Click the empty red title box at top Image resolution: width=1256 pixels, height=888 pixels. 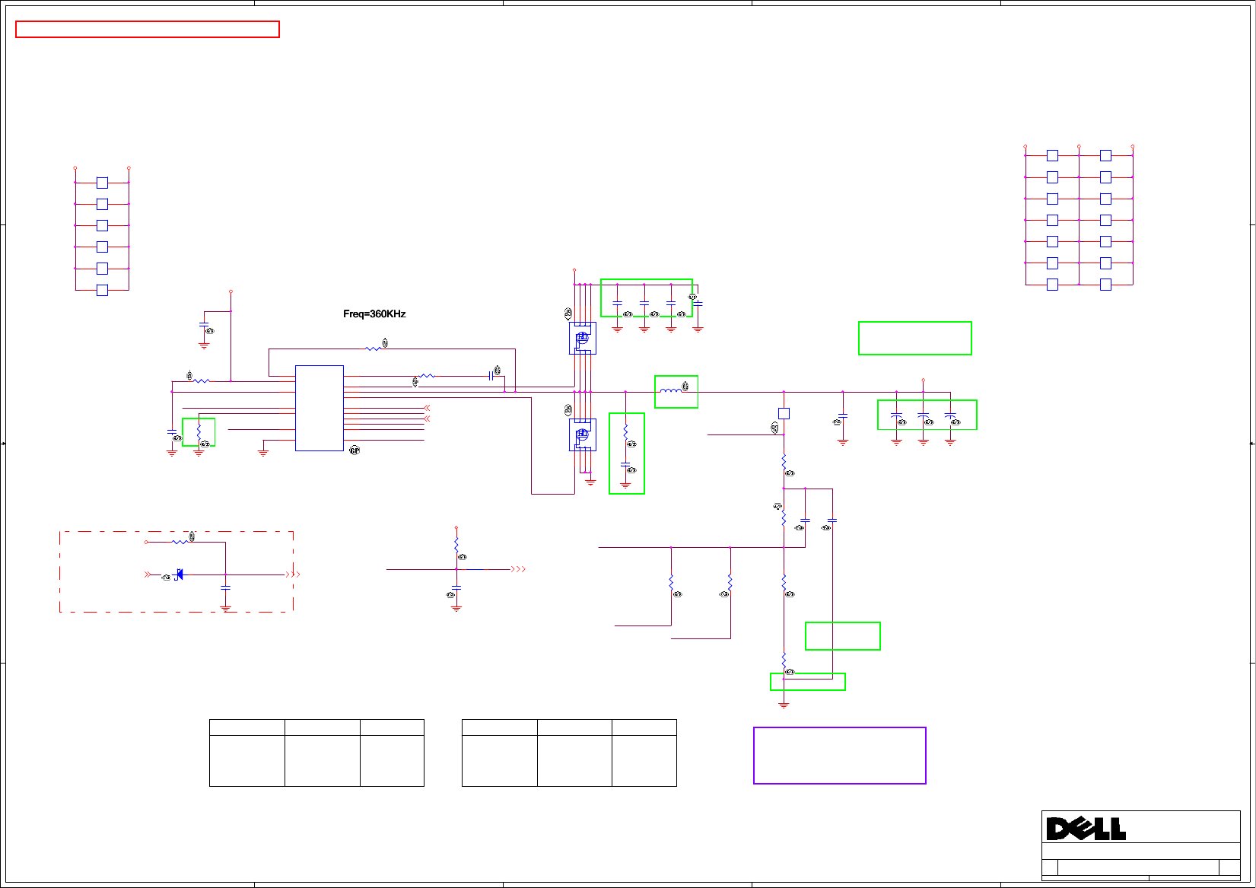[148, 29]
